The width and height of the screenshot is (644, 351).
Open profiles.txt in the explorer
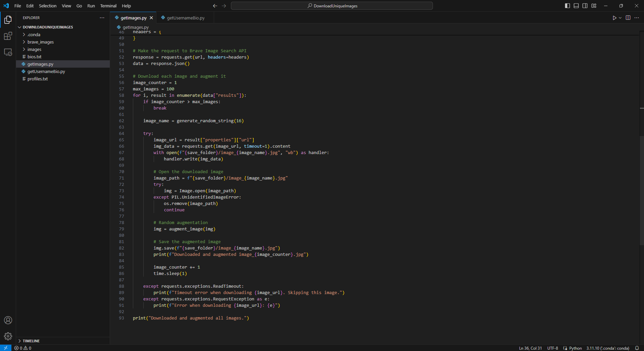pyautogui.click(x=63, y=79)
